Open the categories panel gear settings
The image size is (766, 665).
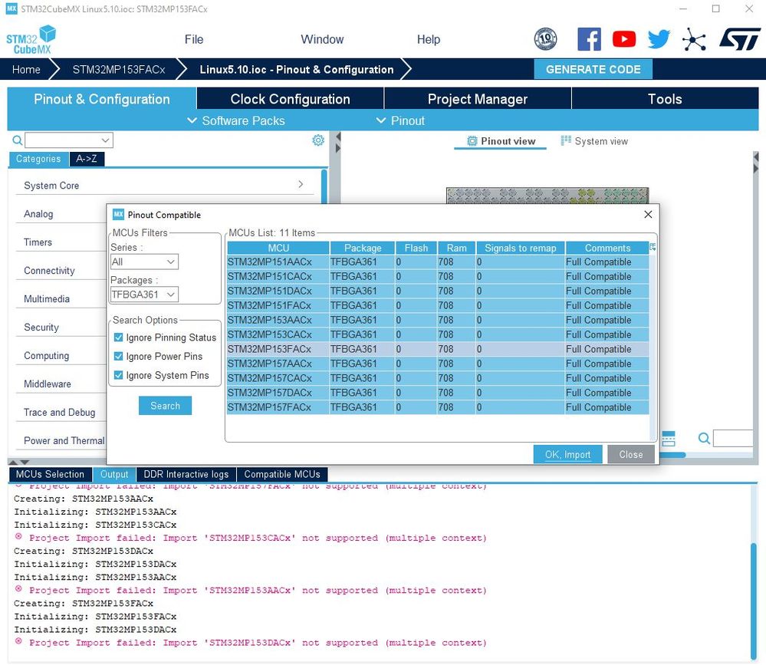point(318,140)
